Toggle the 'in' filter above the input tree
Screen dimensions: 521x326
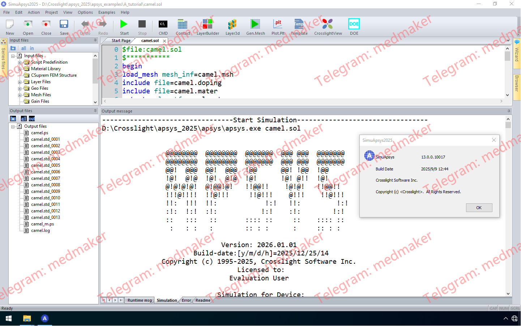[x=31, y=48]
